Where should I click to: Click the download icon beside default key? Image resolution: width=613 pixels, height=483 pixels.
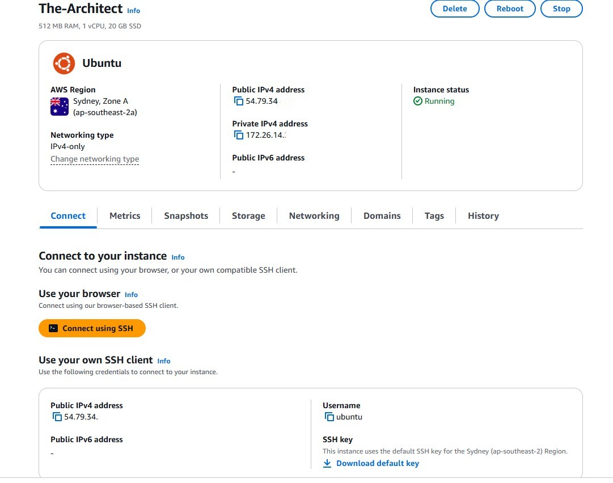327,464
